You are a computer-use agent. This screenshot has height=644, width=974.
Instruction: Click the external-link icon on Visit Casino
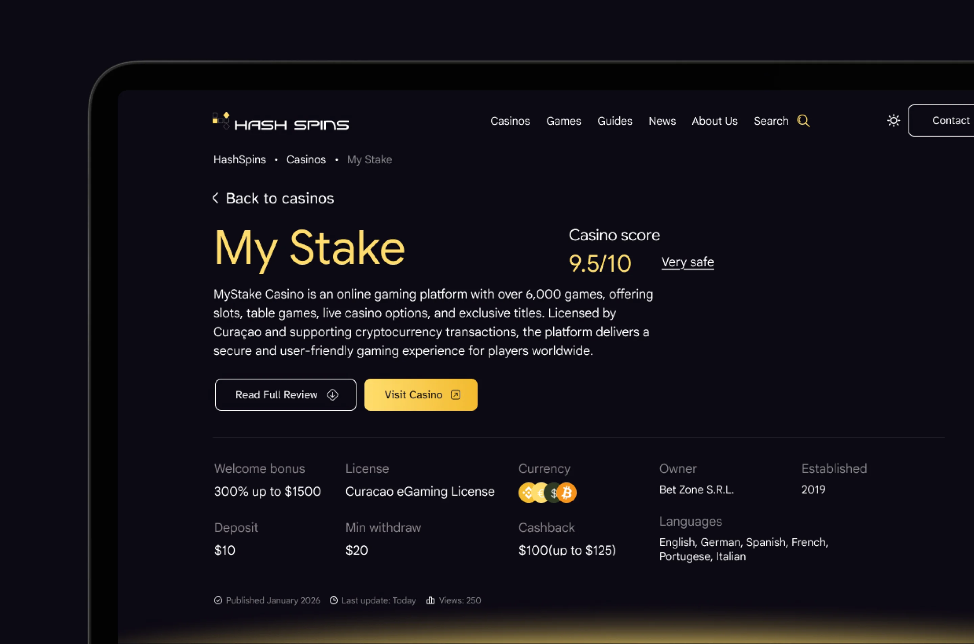click(x=455, y=394)
